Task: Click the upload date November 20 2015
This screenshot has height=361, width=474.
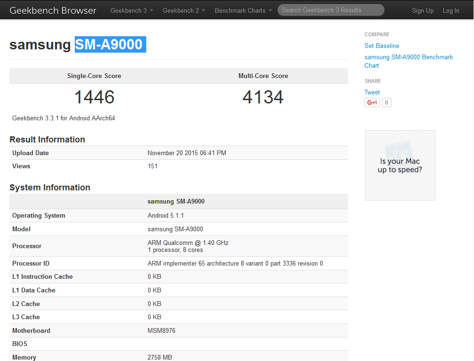Action: pos(187,153)
